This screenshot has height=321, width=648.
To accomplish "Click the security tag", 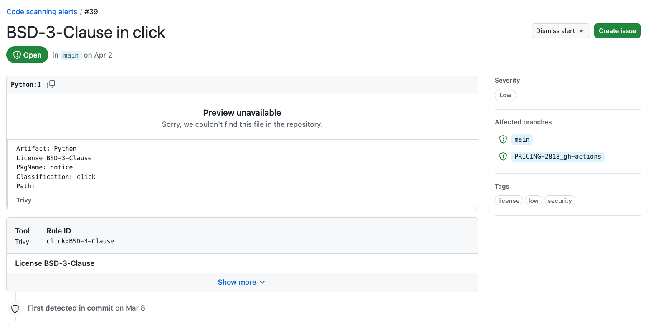I will coord(559,201).
